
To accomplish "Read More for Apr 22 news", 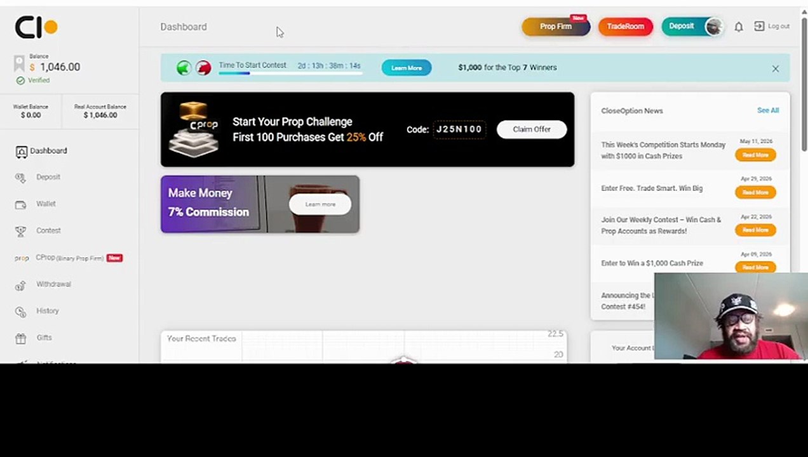I will (755, 230).
